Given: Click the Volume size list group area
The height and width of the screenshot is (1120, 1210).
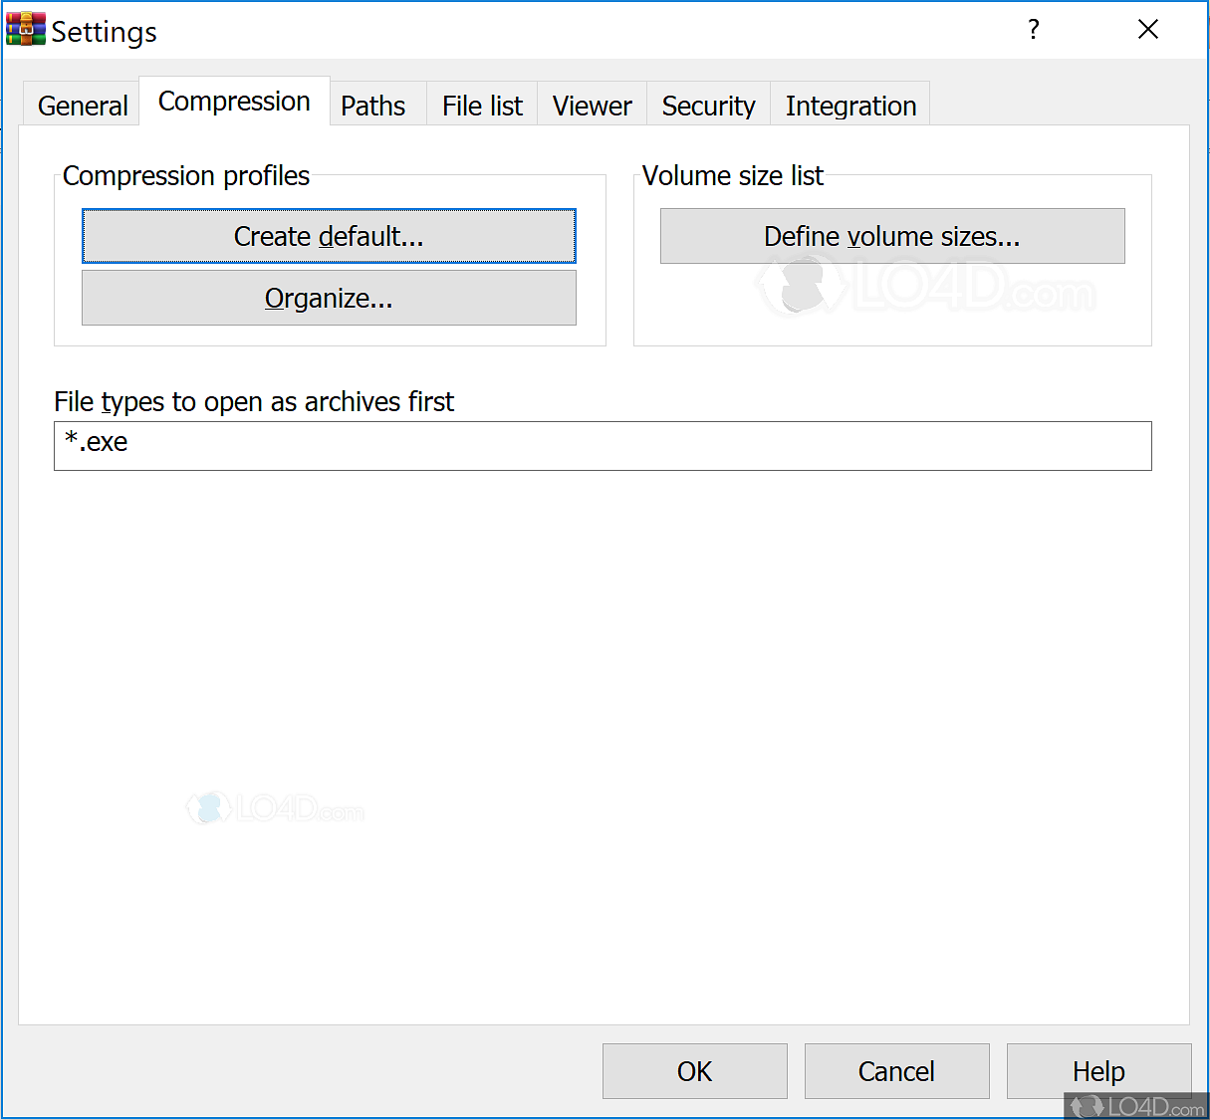Looking at the screenshot, I should pos(892,319).
